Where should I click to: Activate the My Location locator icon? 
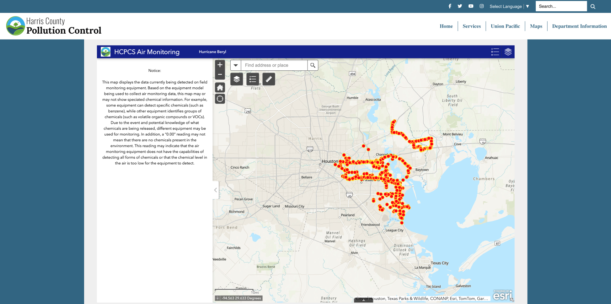coord(220,99)
